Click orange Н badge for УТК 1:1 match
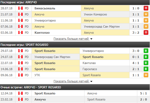150x103 pixels. pos(146,75)
